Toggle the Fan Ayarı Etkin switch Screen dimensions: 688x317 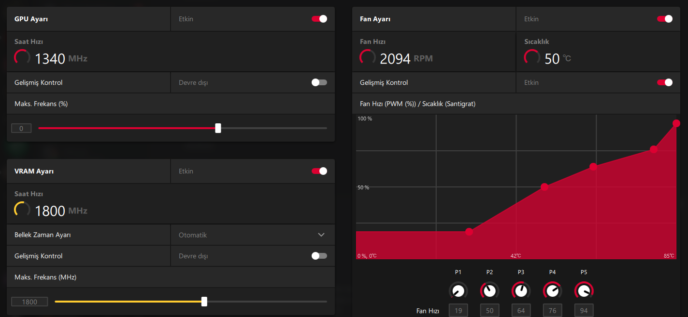click(665, 19)
